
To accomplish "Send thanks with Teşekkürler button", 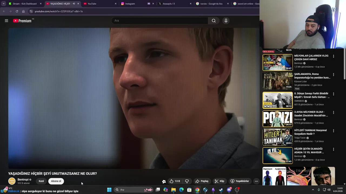I will click(240, 181).
